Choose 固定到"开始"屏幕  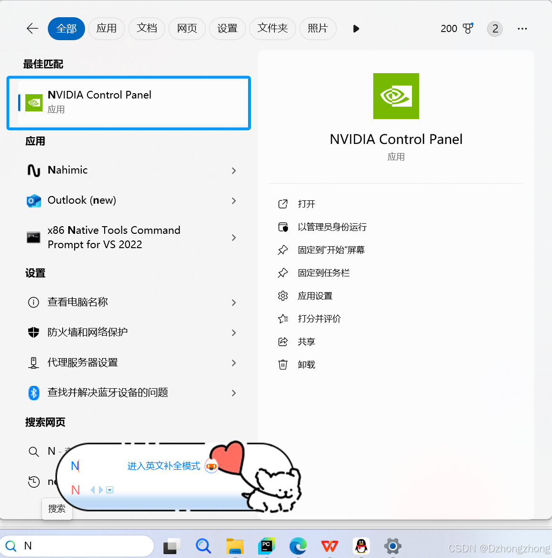tap(331, 250)
